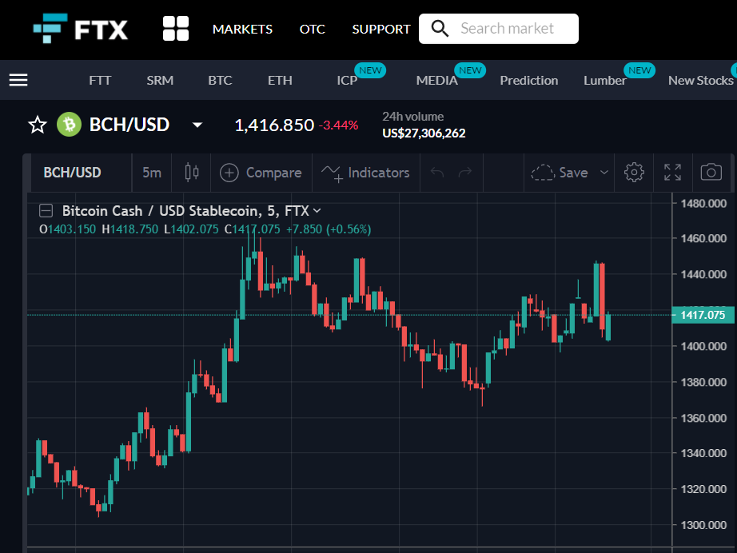This screenshot has width=737, height=553.
Task: Click the 1300.000 price axis label
Action: (x=703, y=525)
